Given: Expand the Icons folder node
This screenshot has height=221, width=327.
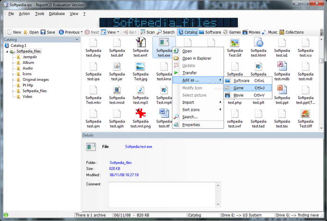Looking at the screenshot, I should [13, 74].
